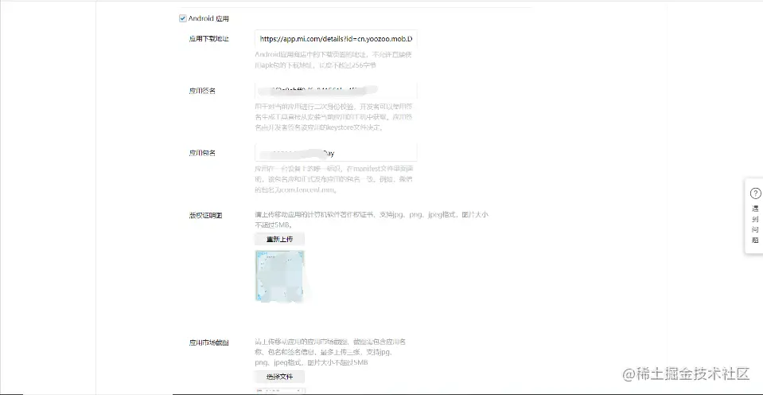Click the keystore signature description text
This screenshot has width=763, height=395.
pyautogui.click(x=334, y=117)
